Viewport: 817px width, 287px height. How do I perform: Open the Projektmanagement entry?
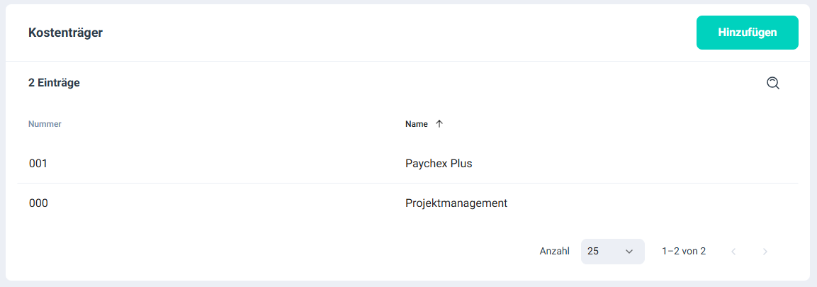coord(456,203)
